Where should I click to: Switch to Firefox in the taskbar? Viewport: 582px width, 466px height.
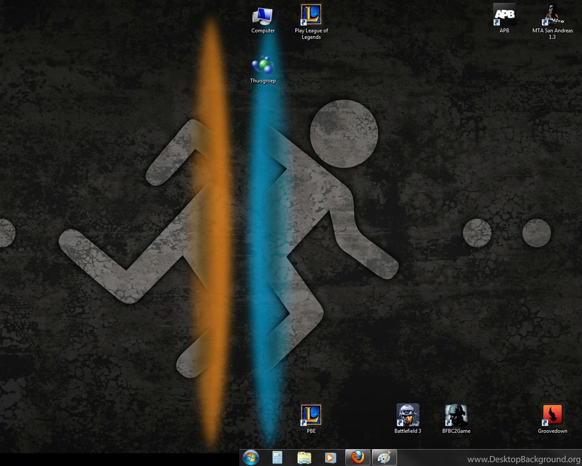point(358,457)
